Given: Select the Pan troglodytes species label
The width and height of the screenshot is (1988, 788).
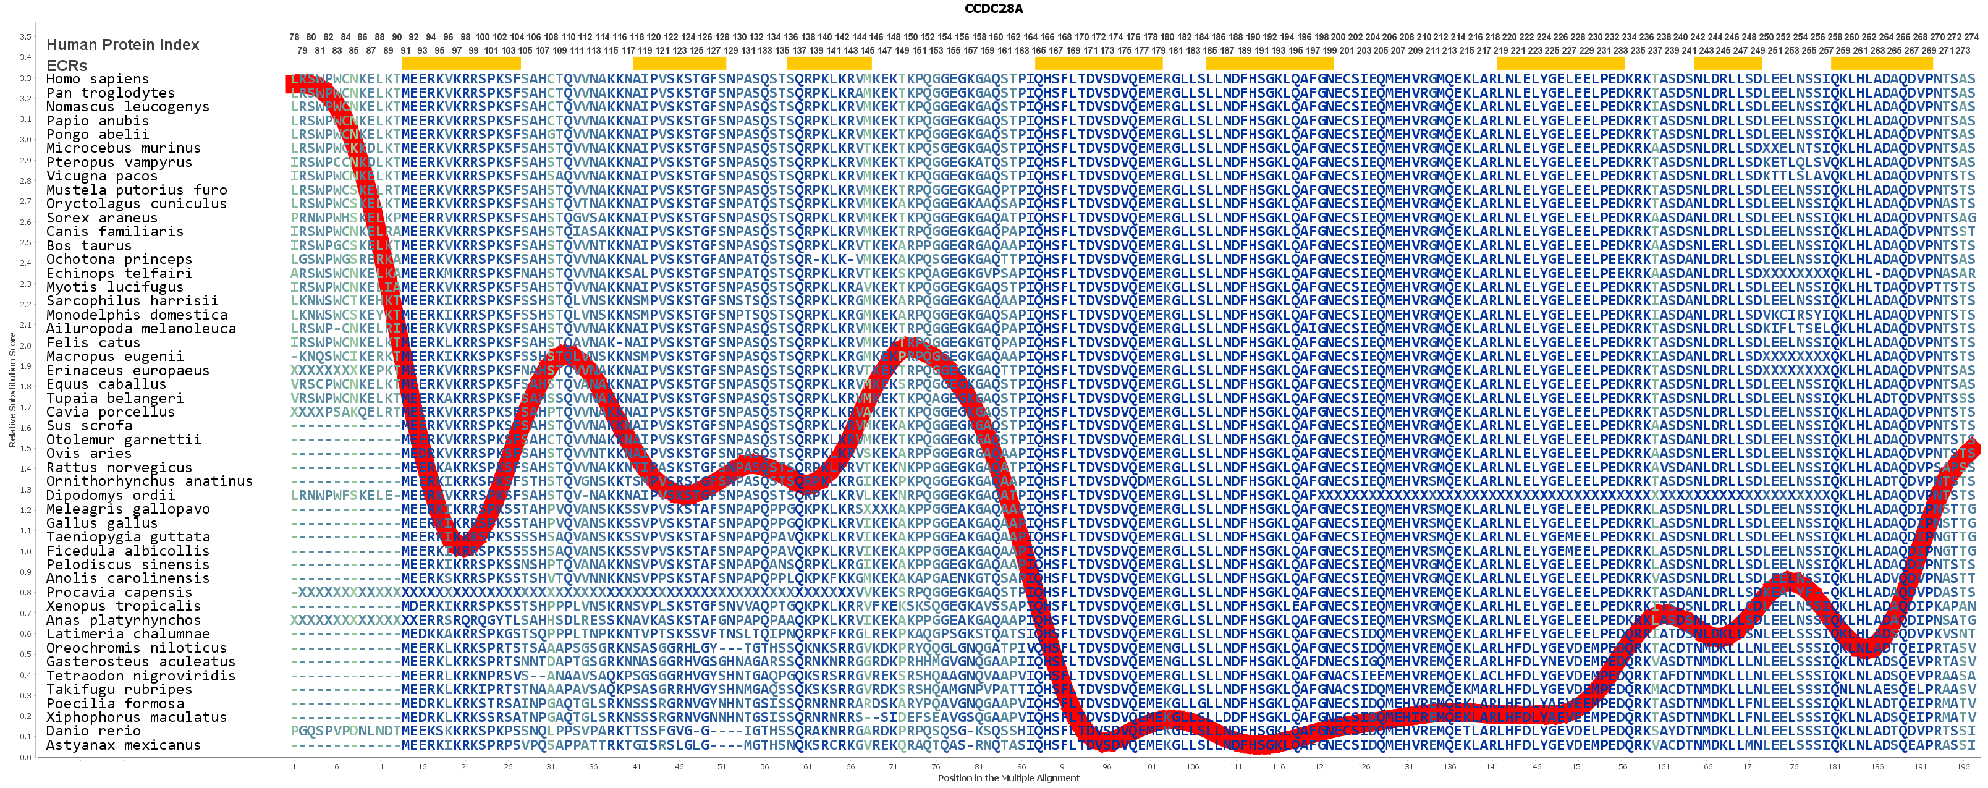Looking at the screenshot, I should click(111, 93).
